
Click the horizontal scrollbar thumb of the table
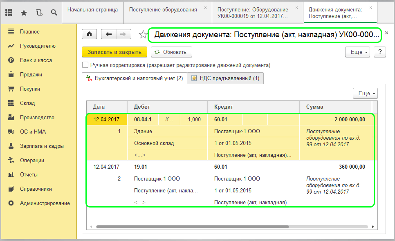193,227
